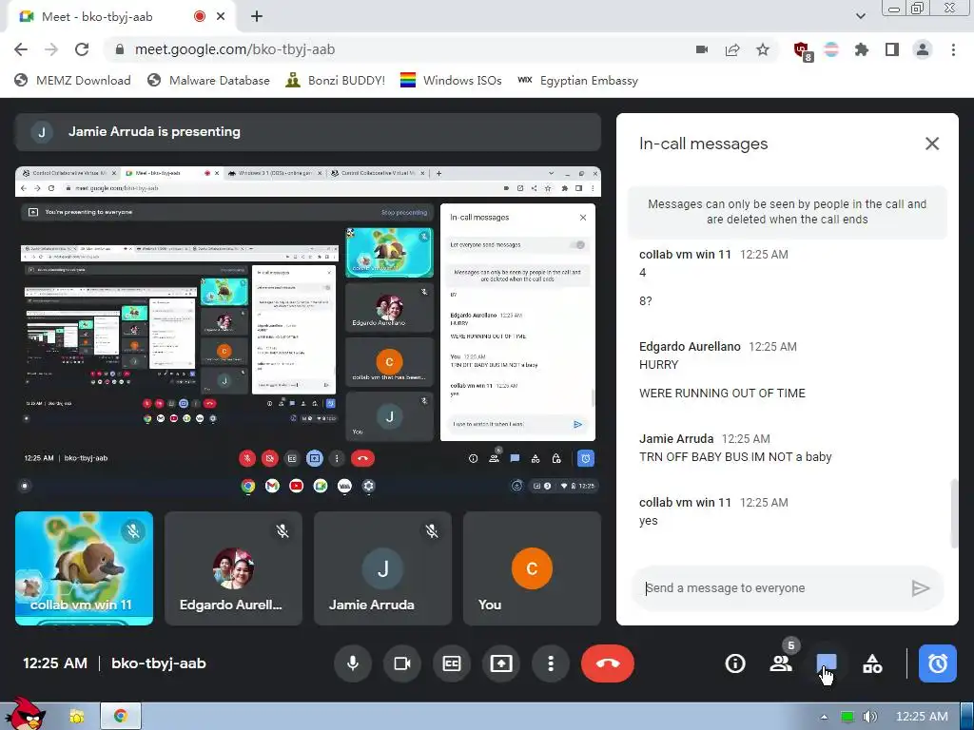Open the Activities shapes icon

click(x=872, y=663)
